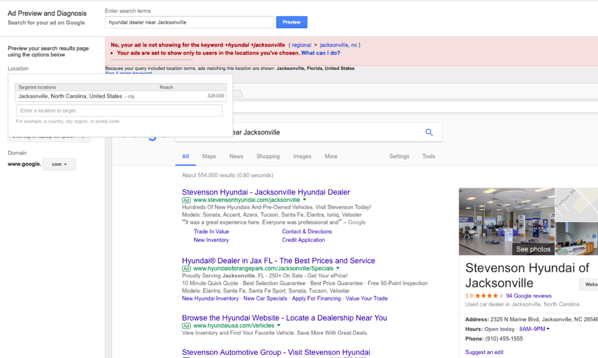The image size is (598, 358).
Task: Click the phone number (910) 455-1555
Action: [x=504, y=338]
